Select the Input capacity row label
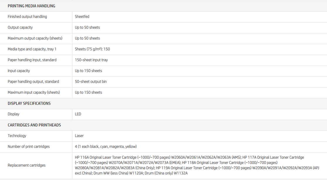 19,71
